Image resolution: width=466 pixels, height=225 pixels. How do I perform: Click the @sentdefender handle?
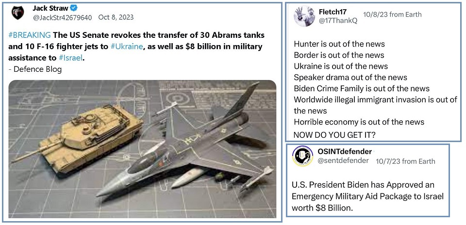(344, 161)
